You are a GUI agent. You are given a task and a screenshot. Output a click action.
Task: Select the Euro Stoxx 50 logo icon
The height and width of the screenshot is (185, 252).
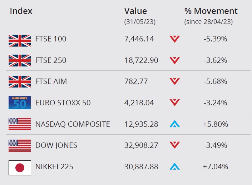[20, 103]
